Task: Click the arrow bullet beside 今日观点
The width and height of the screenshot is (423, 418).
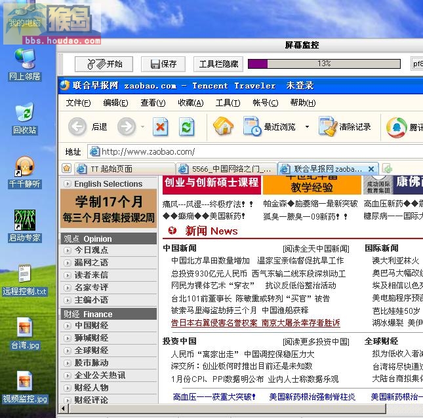Action: [x=67, y=250]
